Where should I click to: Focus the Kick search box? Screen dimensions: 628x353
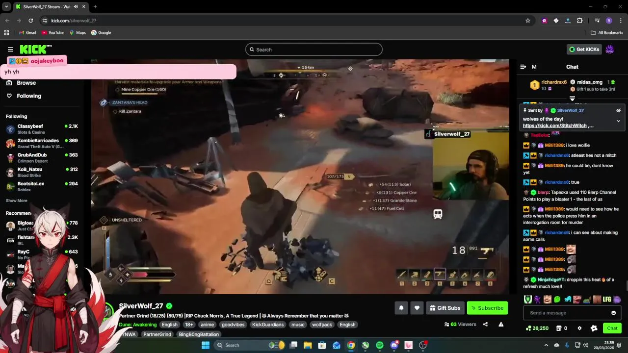pyautogui.click(x=314, y=50)
